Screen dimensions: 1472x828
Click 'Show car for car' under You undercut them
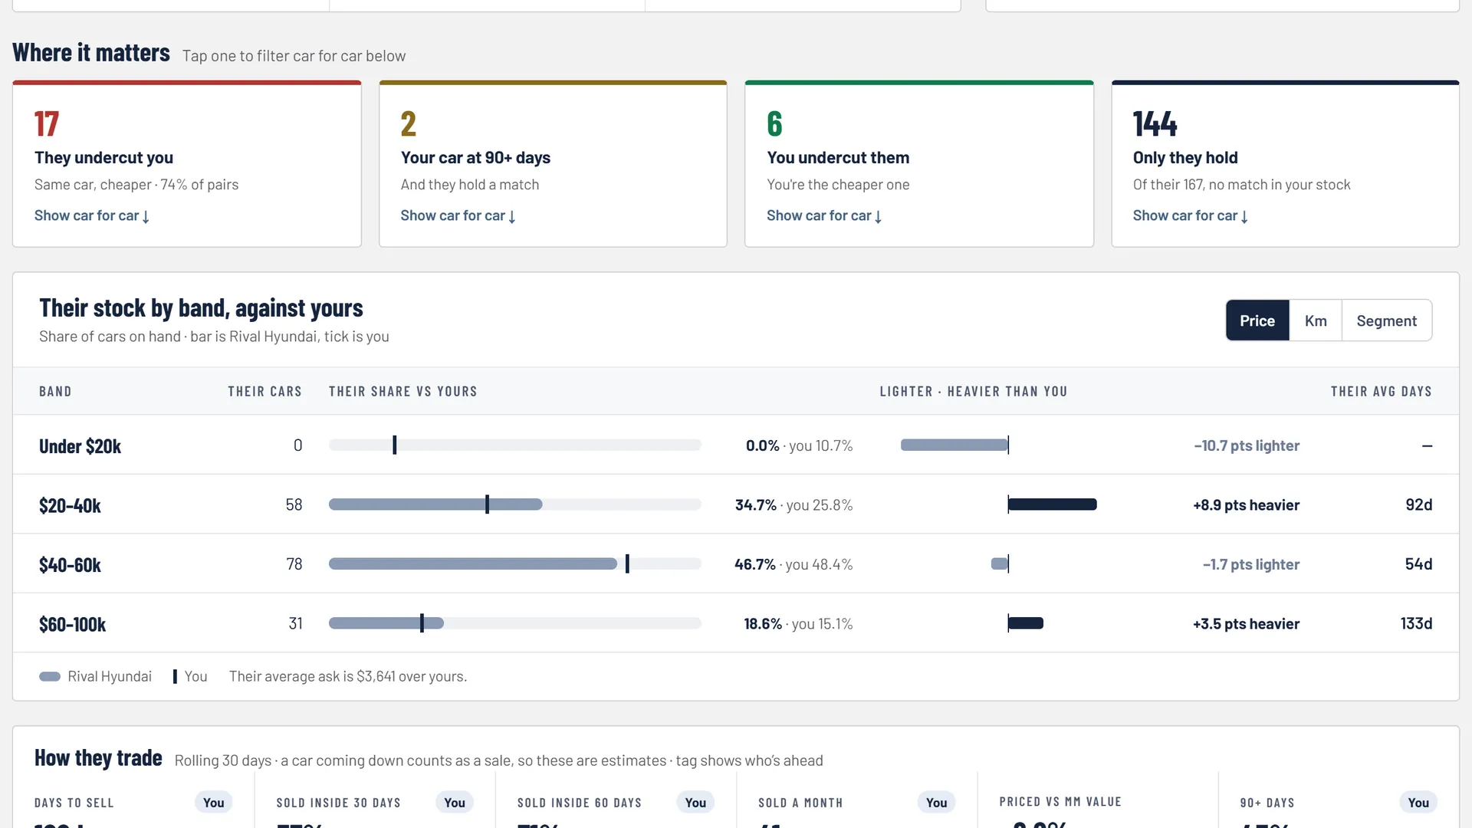[x=825, y=216]
